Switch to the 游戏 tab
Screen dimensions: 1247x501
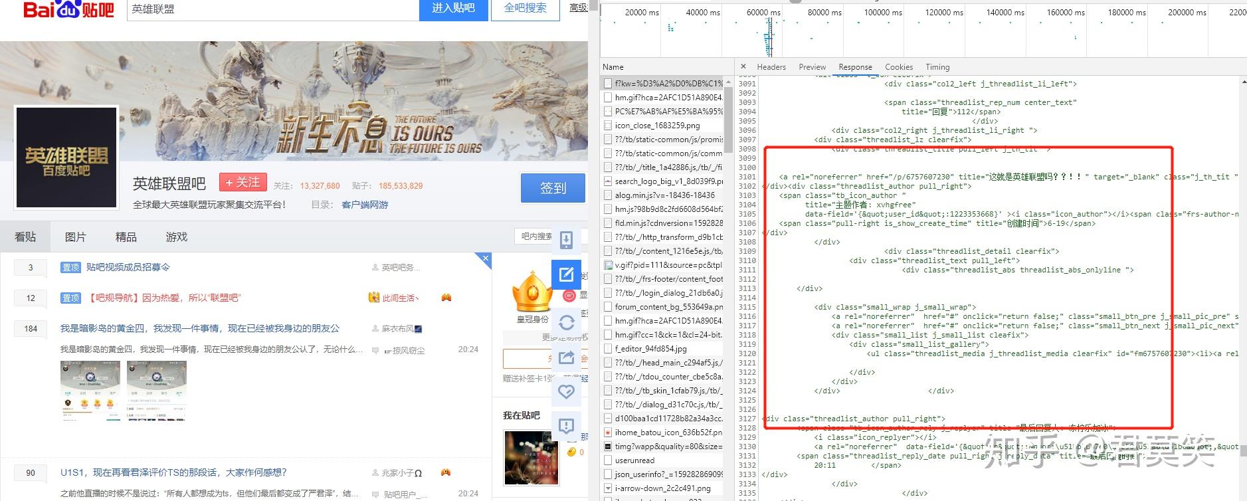pyautogui.click(x=176, y=237)
